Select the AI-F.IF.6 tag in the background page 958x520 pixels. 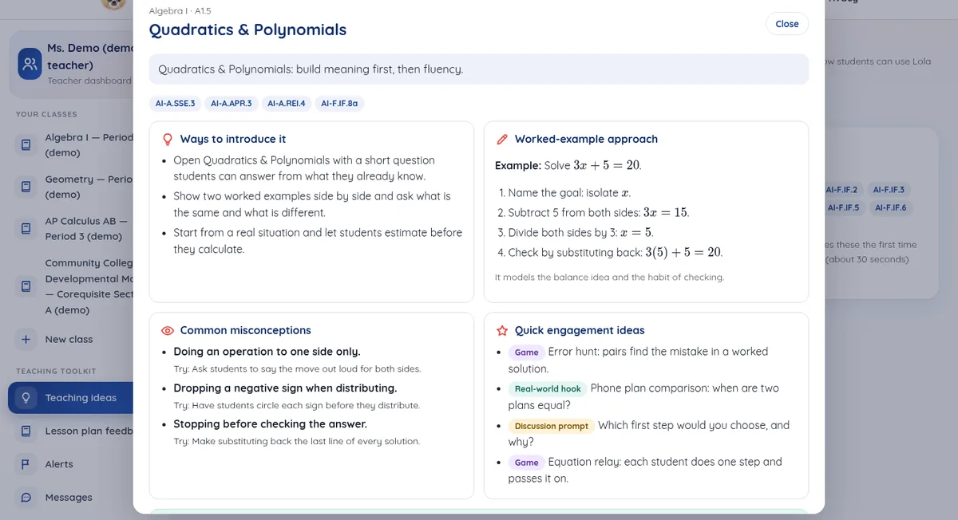click(890, 207)
